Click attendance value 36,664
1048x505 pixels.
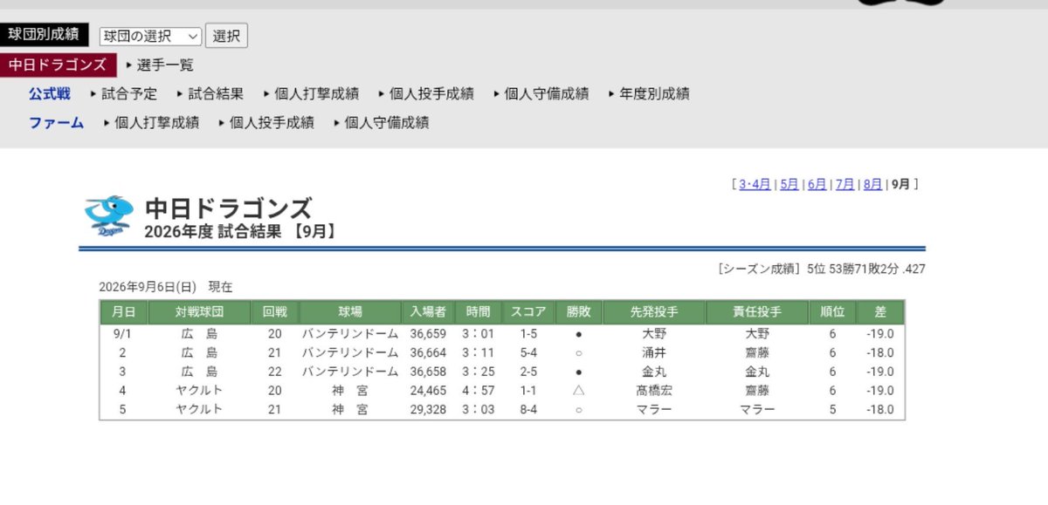[428, 352]
